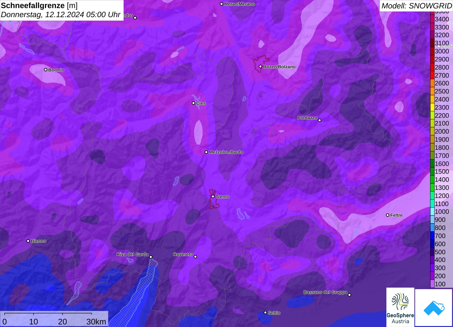Click the 500 legend value

tap(440, 252)
